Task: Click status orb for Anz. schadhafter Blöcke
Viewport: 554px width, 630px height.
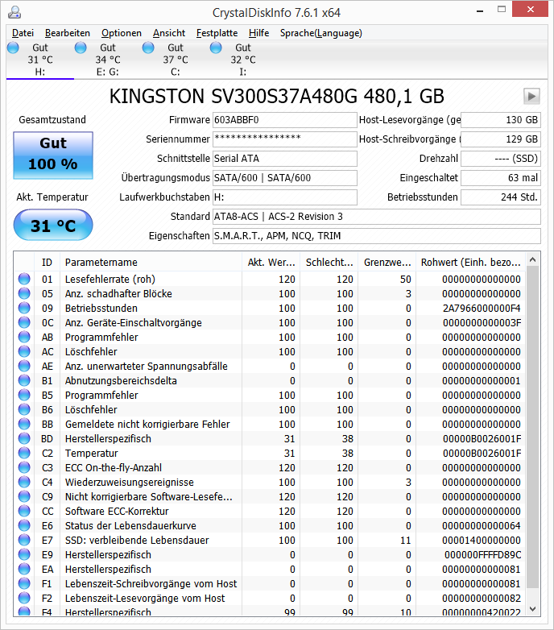Action: point(24,294)
